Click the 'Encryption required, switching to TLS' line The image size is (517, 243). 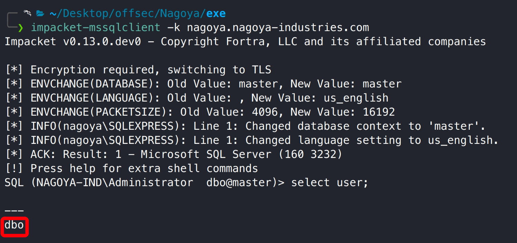151,70
